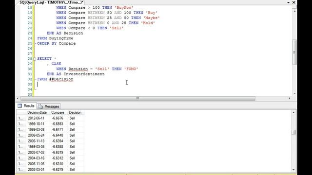The width and height of the screenshot is (312, 175).
Task: Click the editor scroll right arrow
Action: click(x=289, y=98)
